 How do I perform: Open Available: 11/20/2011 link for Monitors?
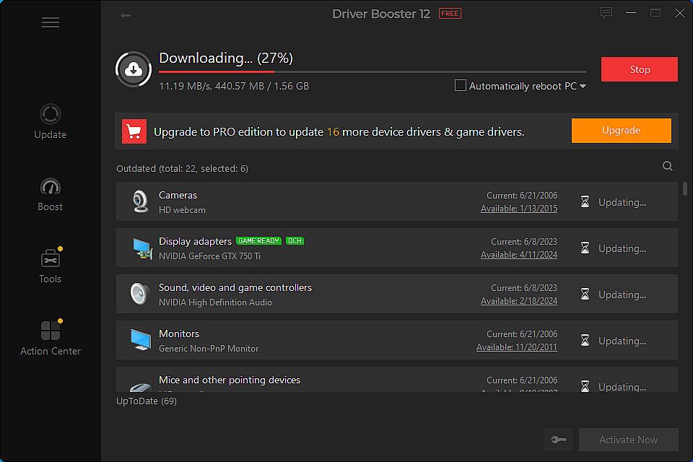[517, 347]
